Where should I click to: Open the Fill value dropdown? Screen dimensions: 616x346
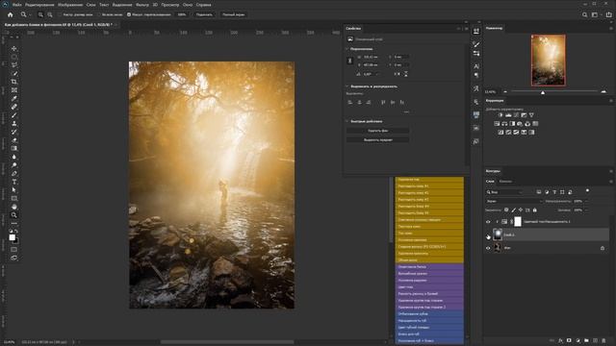[x=587, y=210]
